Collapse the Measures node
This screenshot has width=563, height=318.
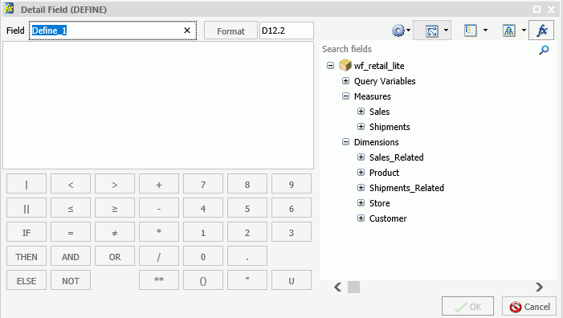[x=345, y=96]
